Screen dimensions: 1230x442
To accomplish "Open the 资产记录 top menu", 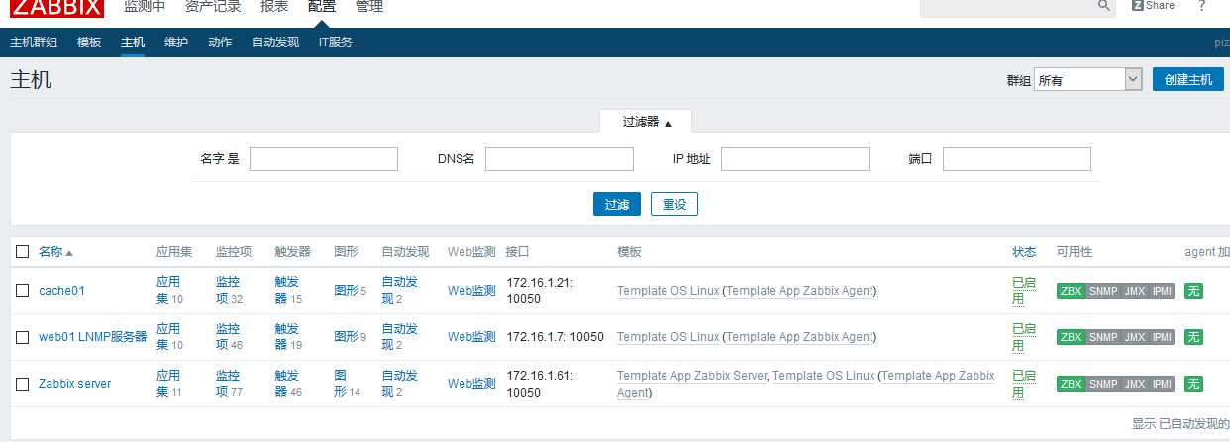I will point(213,7).
